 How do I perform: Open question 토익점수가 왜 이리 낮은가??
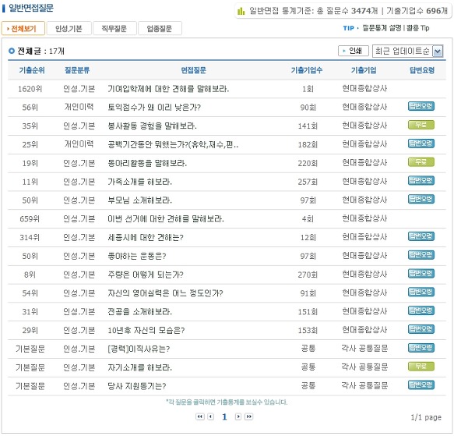click(154, 108)
